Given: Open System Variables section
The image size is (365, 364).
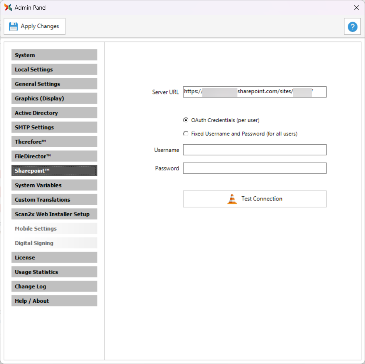Looking at the screenshot, I should 54,185.
